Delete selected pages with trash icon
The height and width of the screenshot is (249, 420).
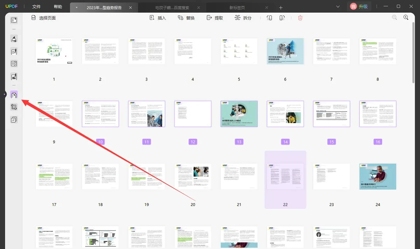point(300,18)
